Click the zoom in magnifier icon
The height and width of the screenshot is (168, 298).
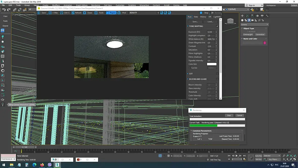pos(162,13)
